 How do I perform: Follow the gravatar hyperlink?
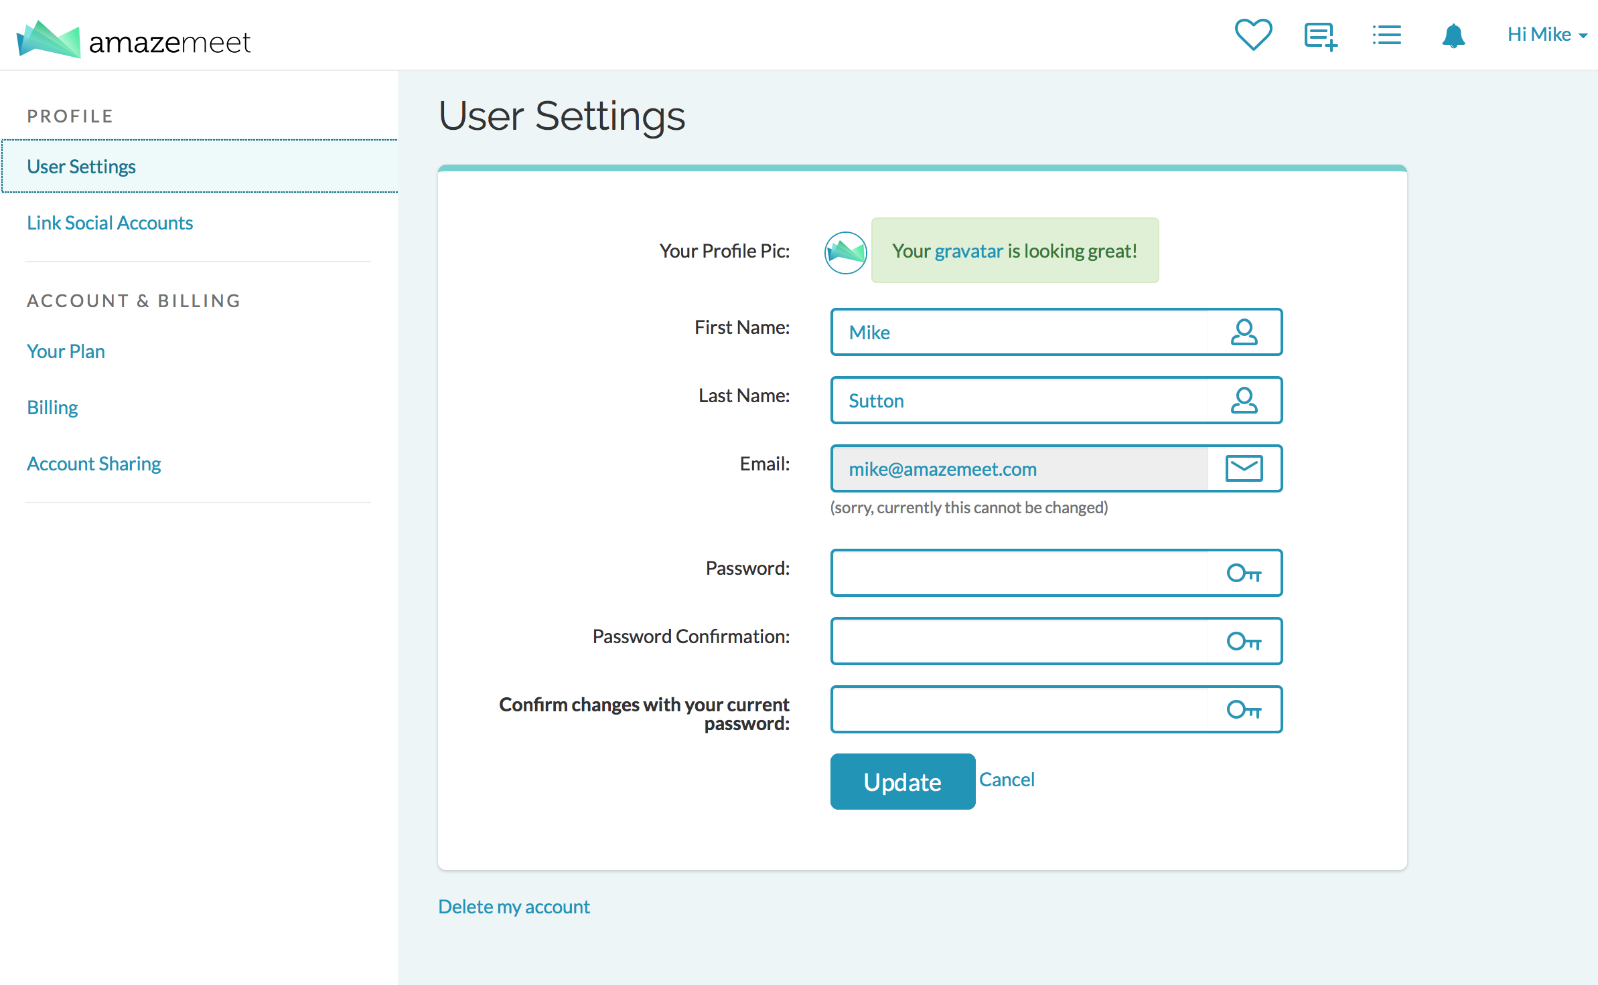coord(968,251)
